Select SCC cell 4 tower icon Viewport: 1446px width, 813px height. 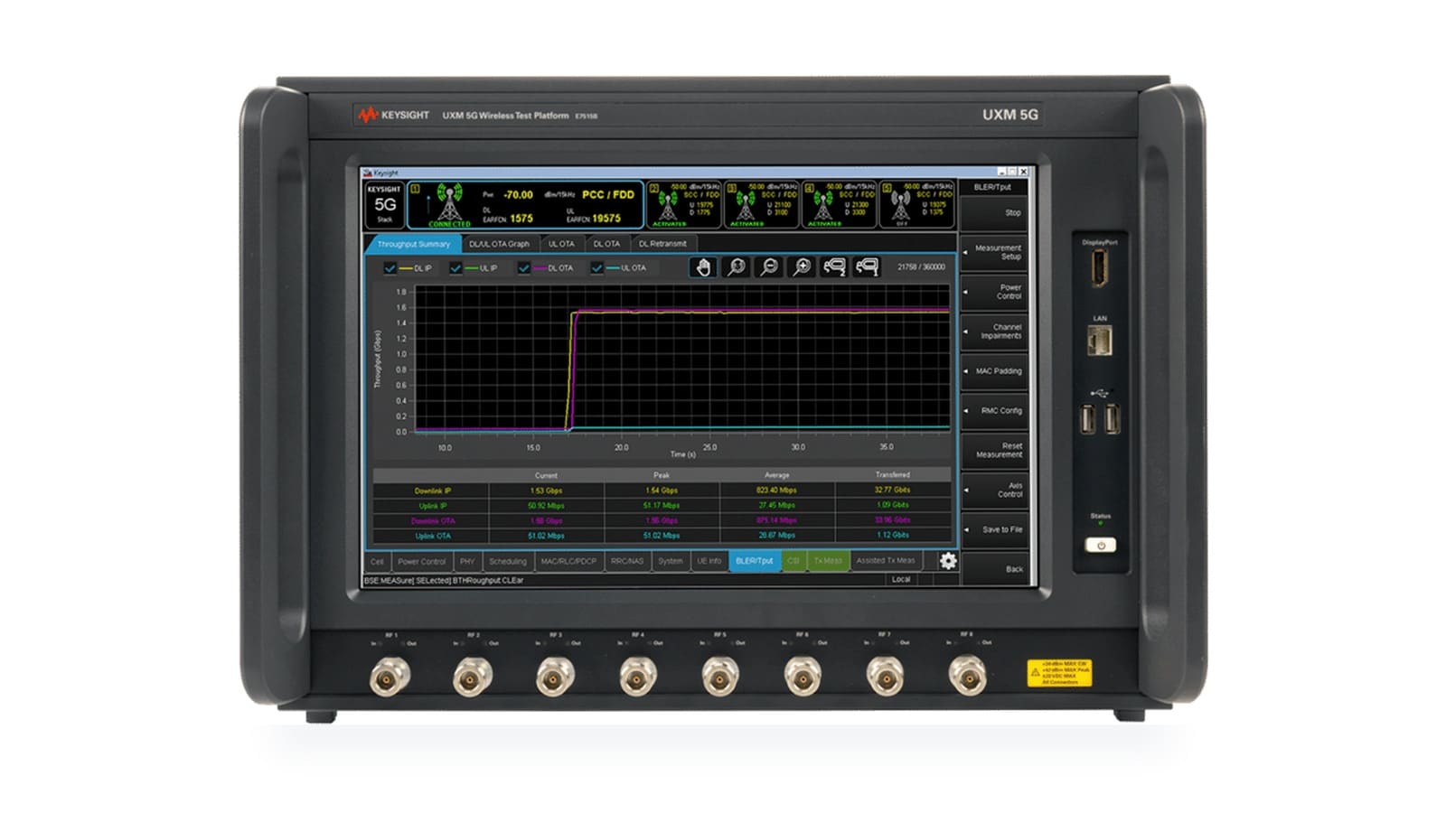click(x=823, y=204)
